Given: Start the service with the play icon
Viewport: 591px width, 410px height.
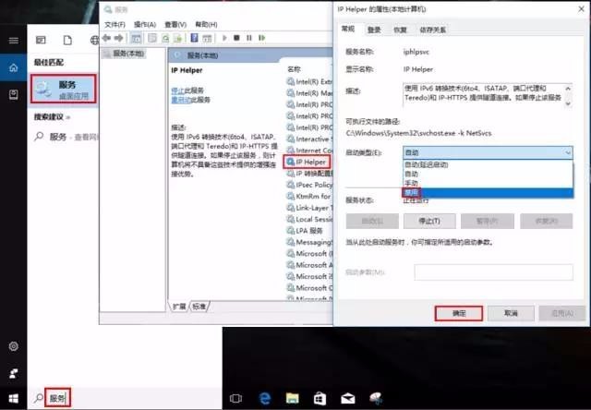Looking at the screenshot, I should 224,38.
